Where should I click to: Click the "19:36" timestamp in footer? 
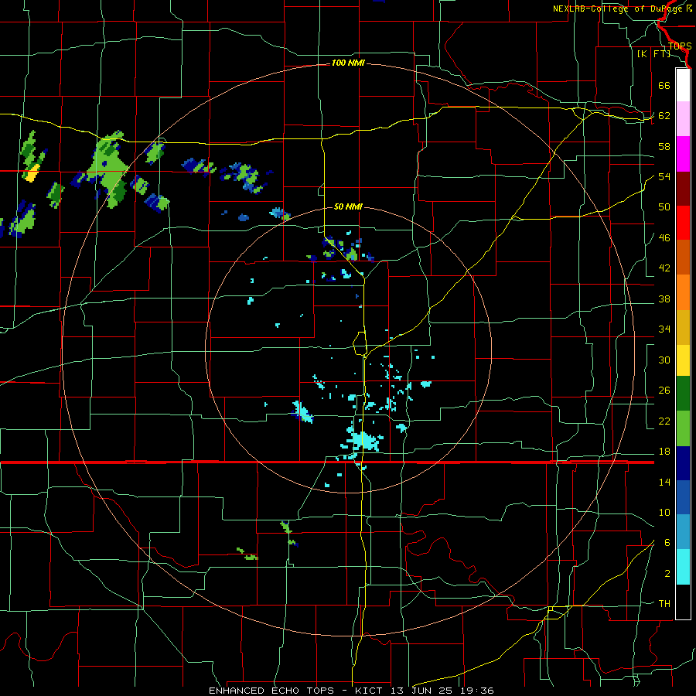tap(478, 691)
